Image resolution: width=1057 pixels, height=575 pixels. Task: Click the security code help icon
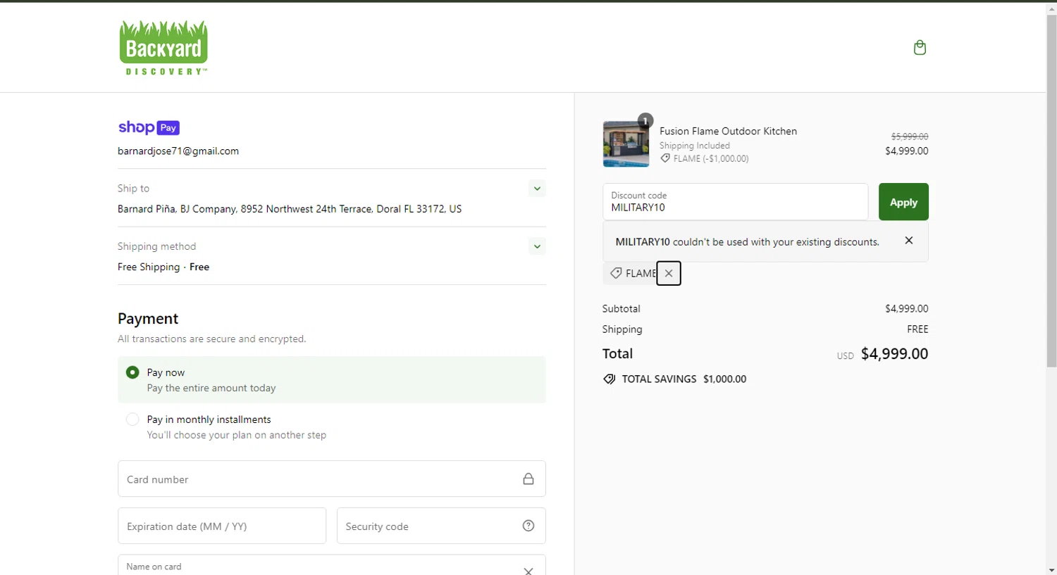click(x=528, y=526)
